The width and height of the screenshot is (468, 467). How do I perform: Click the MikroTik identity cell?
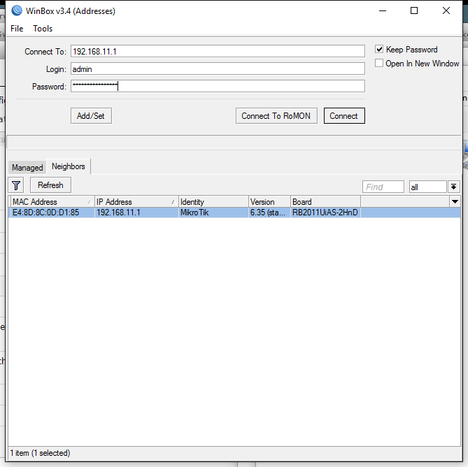[213, 213]
